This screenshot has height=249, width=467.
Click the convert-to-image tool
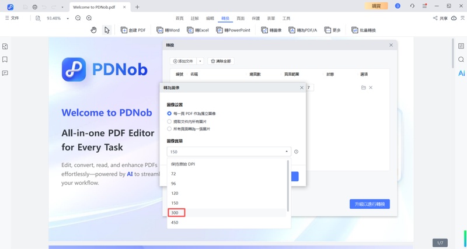(x=271, y=30)
